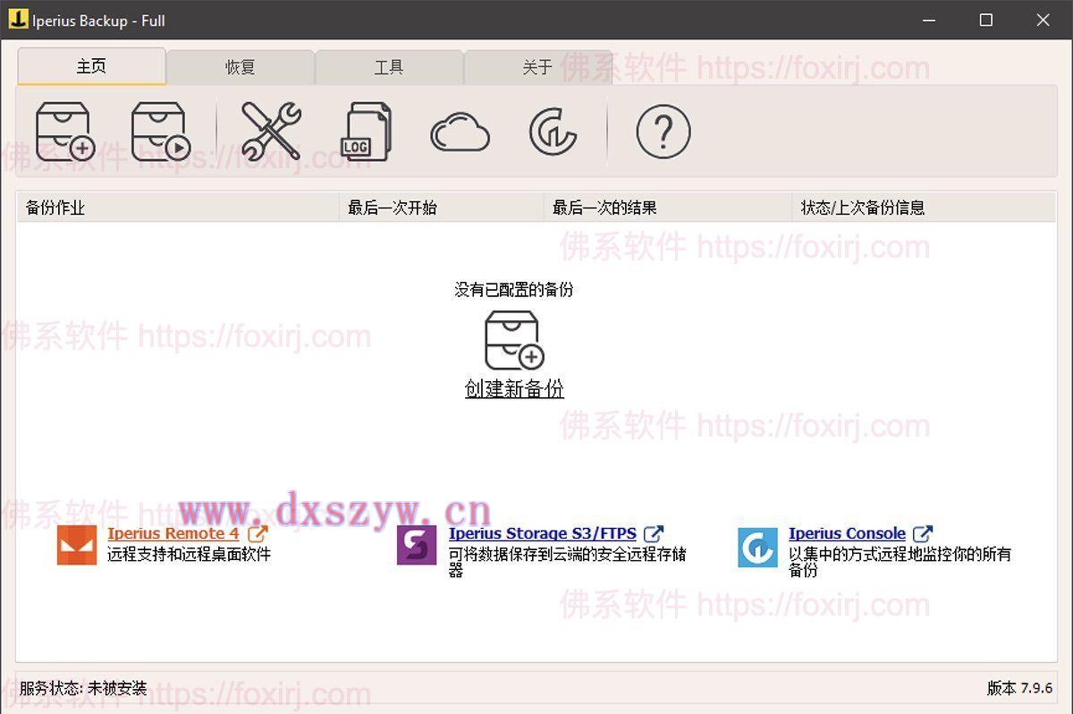Click the Iperius app icon in title bar

(18, 19)
